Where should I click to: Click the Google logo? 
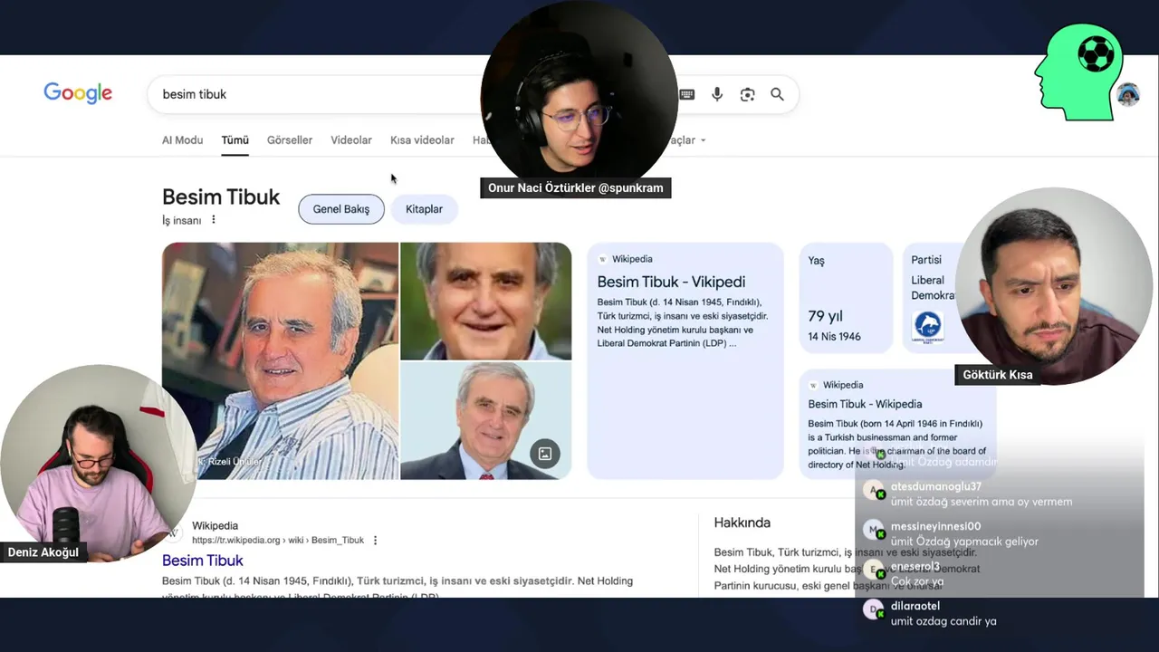[x=78, y=93]
